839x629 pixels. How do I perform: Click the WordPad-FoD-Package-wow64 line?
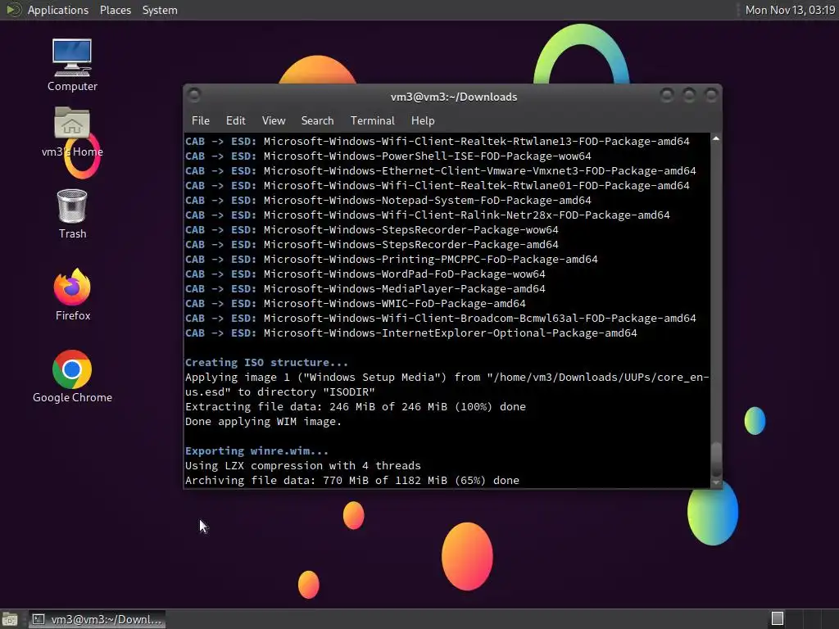click(x=365, y=274)
